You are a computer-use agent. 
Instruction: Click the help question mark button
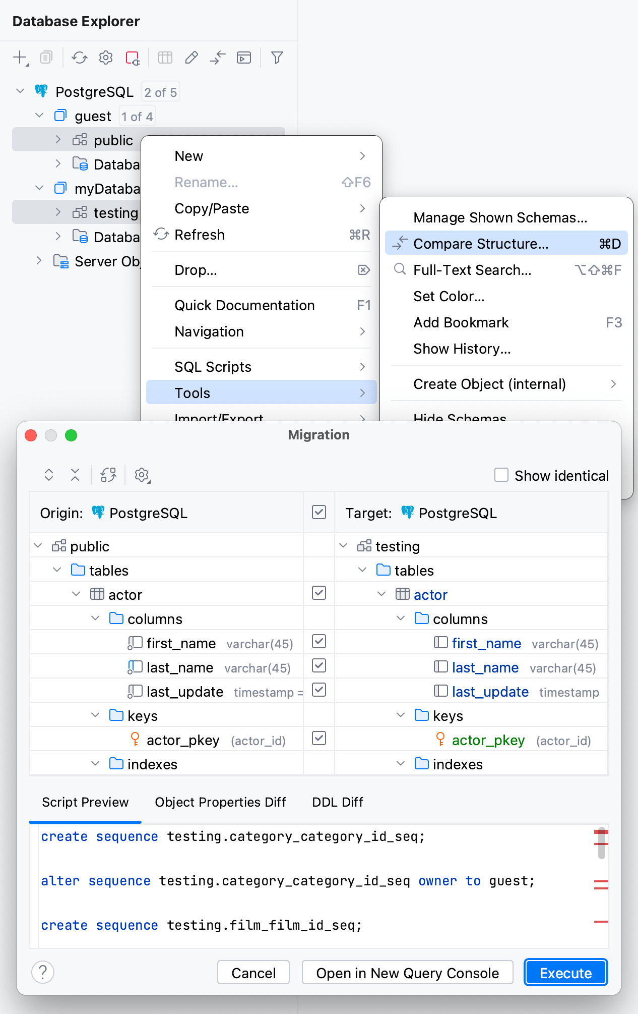[x=43, y=972]
